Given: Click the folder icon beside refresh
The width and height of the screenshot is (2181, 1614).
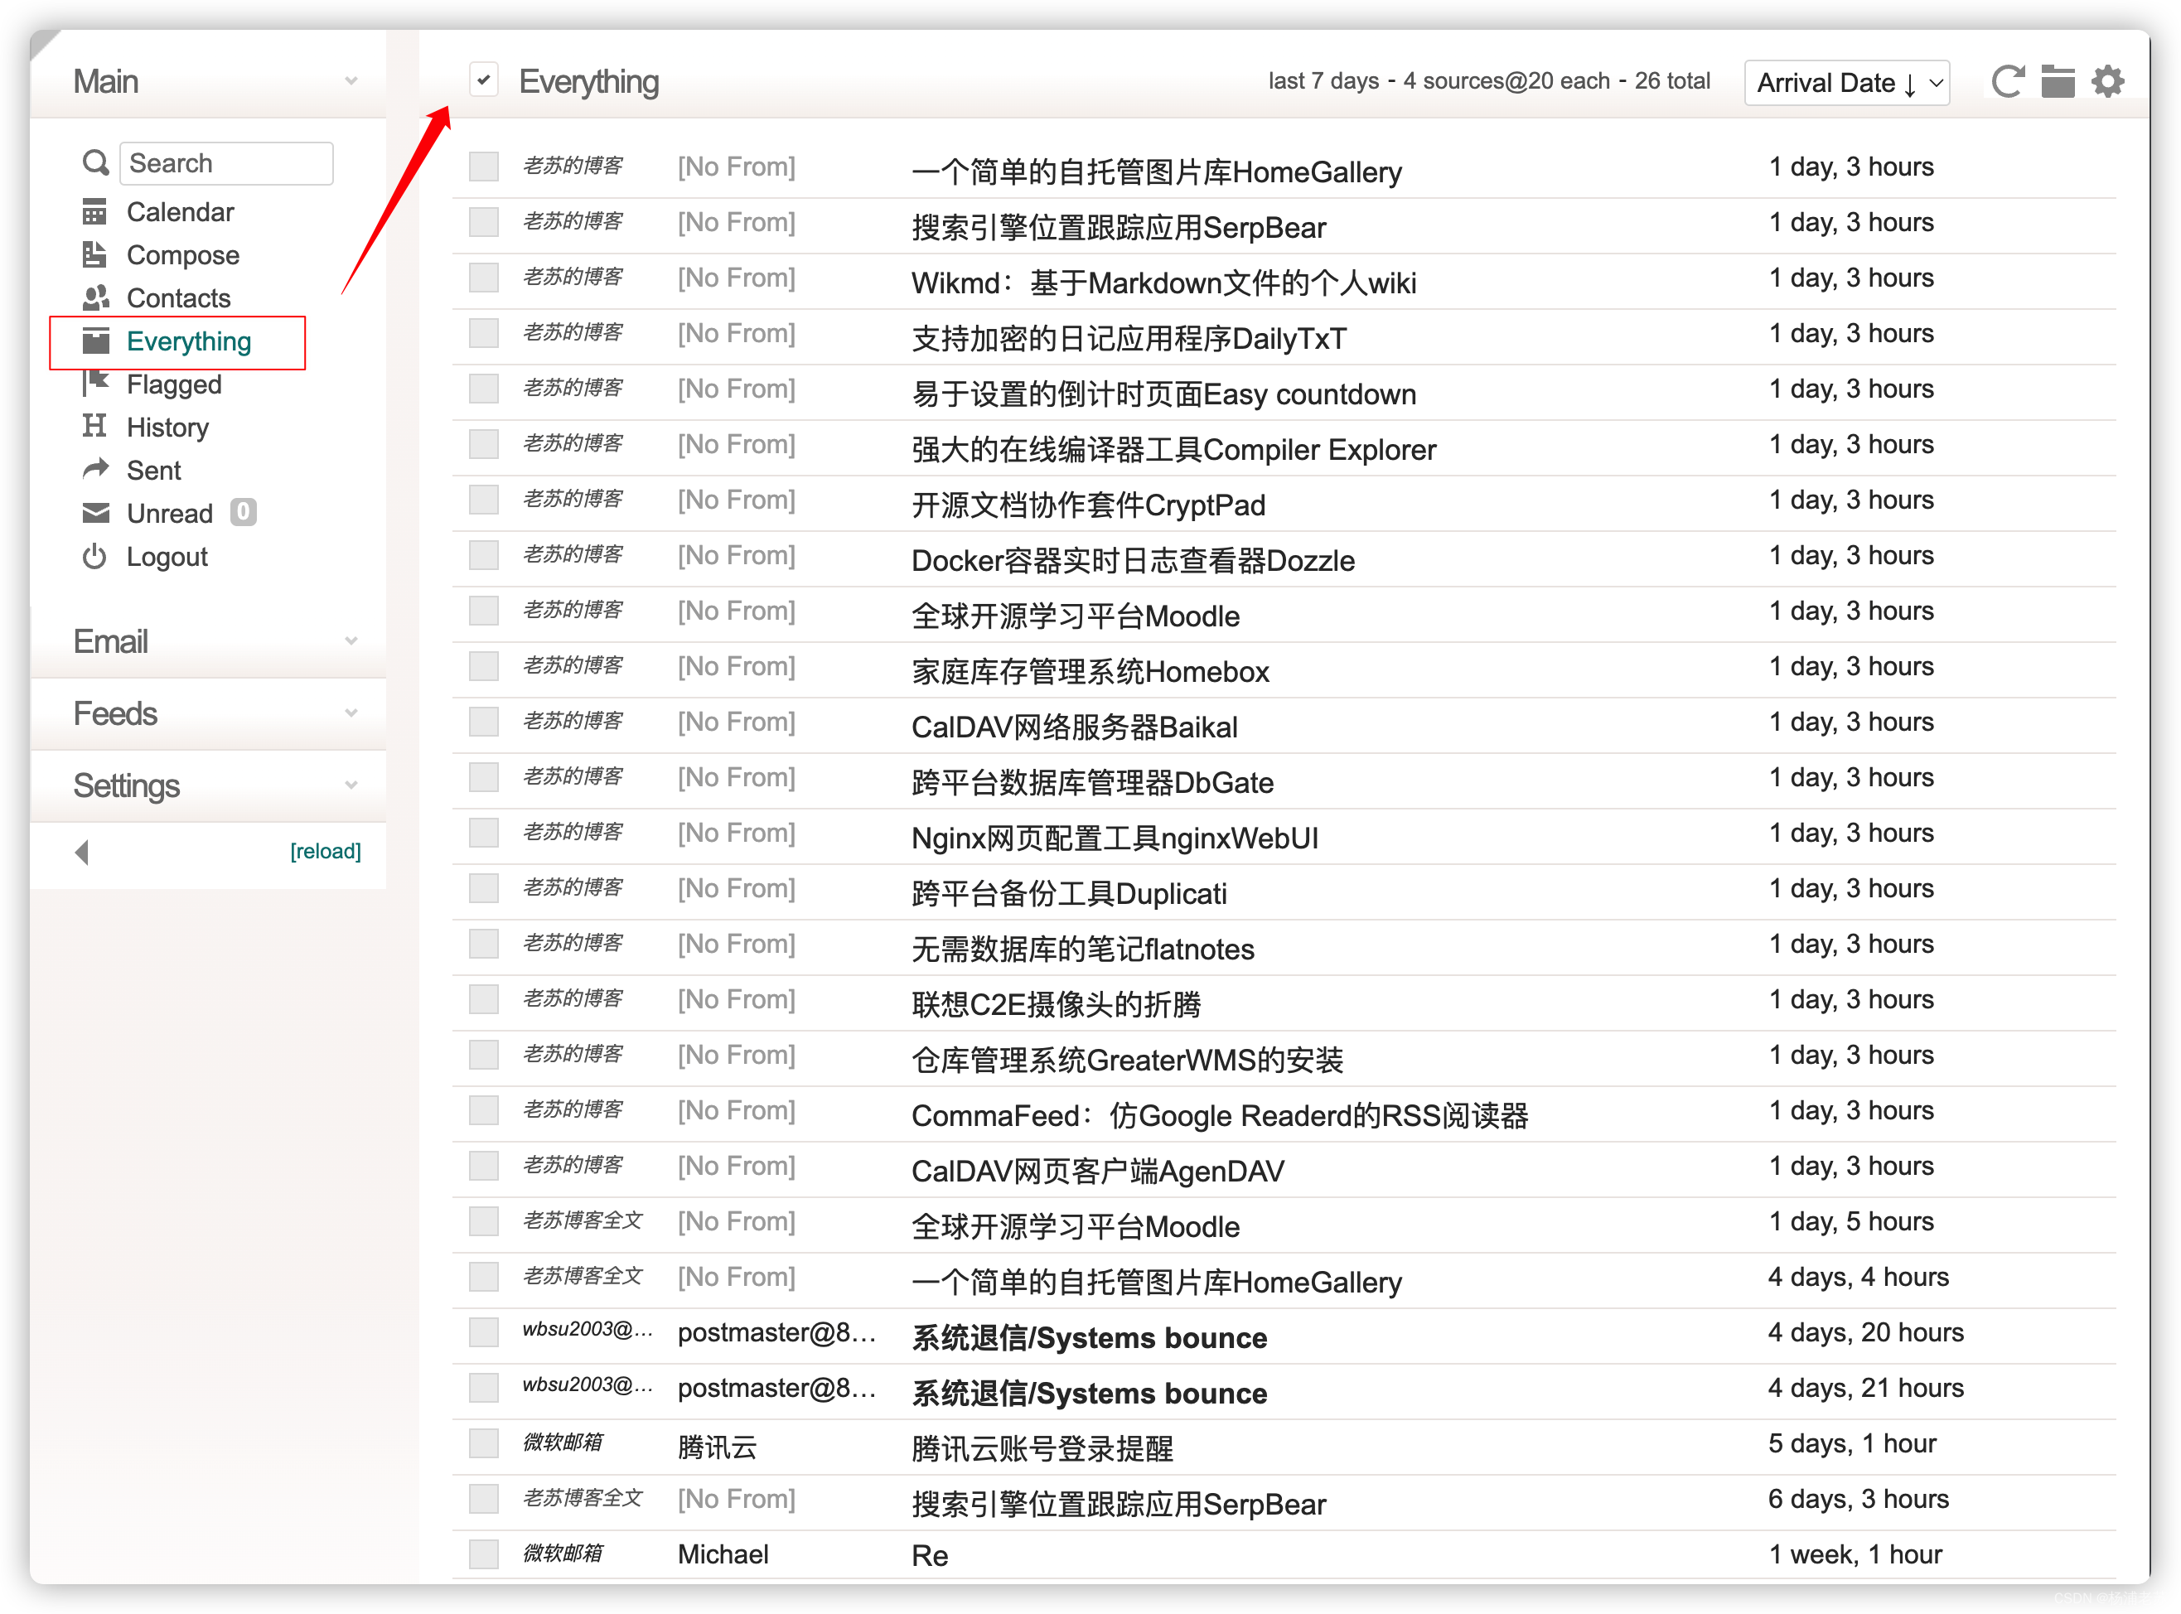Looking at the screenshot, I should click(x=2057, y=81).
